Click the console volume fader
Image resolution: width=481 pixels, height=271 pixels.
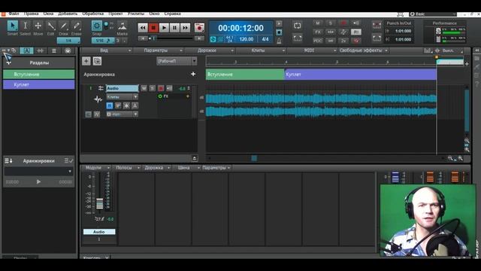pos(100,204)
